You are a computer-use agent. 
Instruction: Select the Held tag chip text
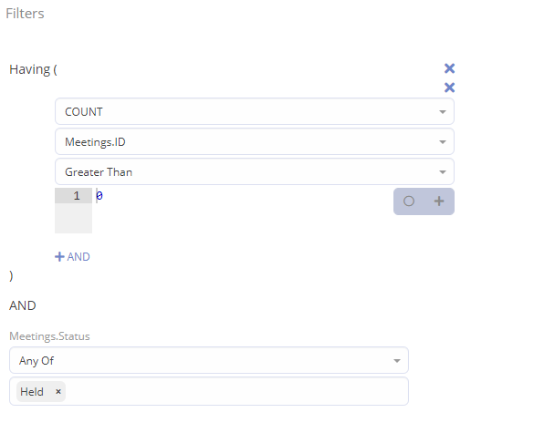(32, 392)
